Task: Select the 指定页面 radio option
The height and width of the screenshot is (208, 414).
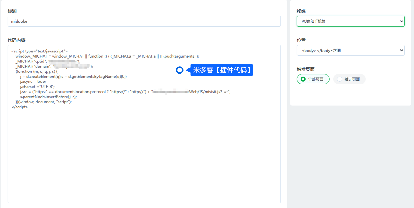Action: (x=349, y=79)
